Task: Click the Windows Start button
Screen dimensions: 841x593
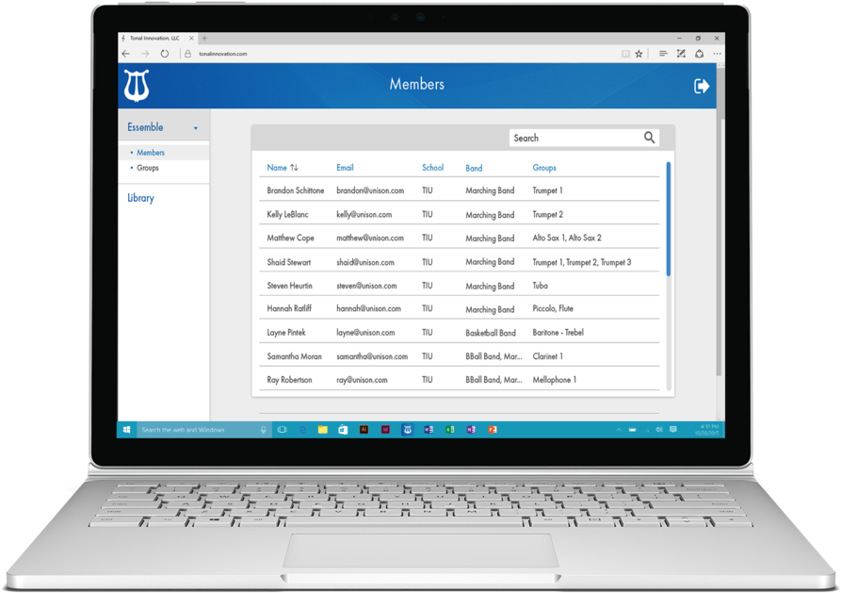Action: 125,430
